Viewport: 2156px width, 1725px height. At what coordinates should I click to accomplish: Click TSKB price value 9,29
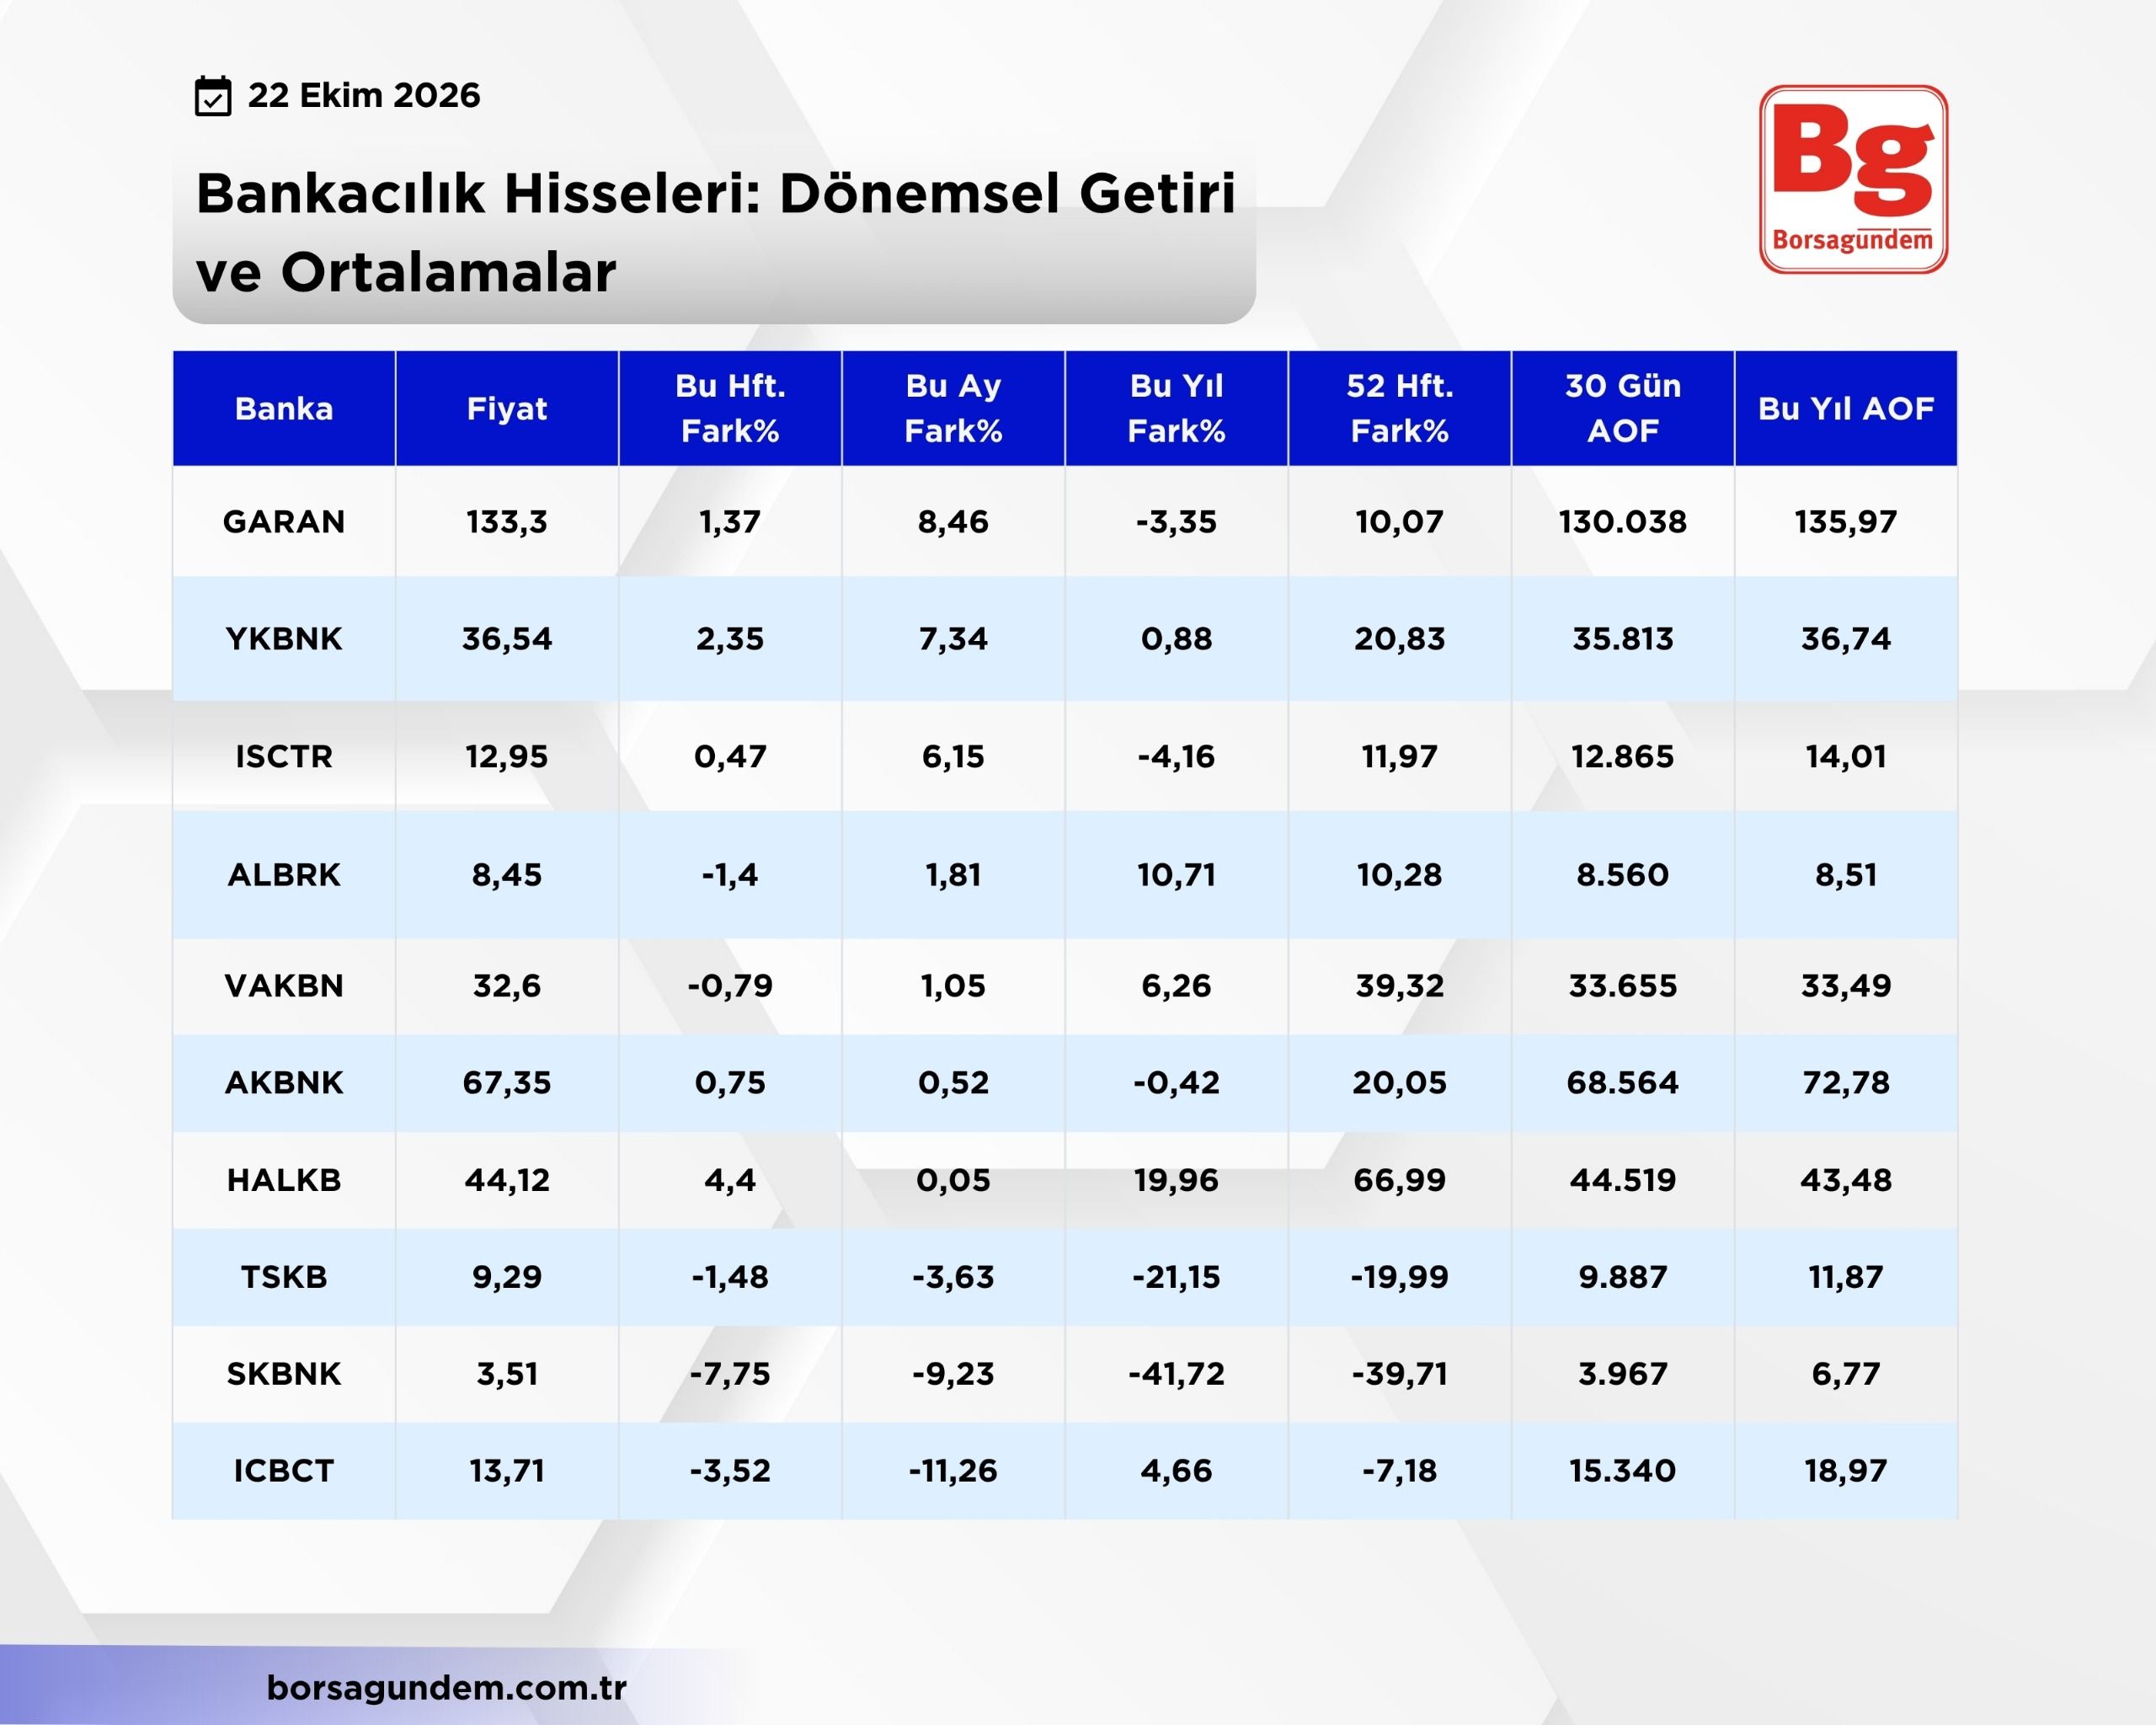click(507, 1277)
